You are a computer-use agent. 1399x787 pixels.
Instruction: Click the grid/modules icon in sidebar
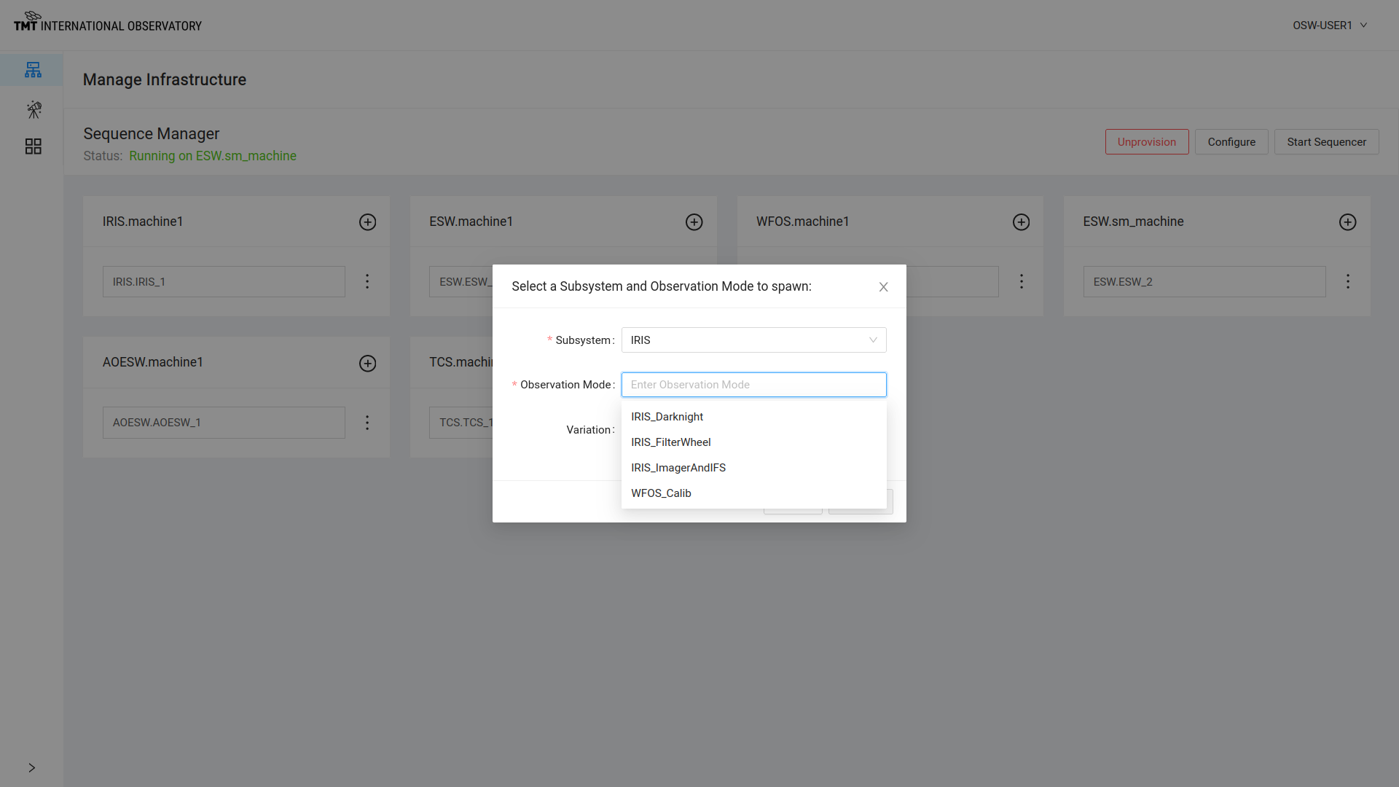pos(32,146)
